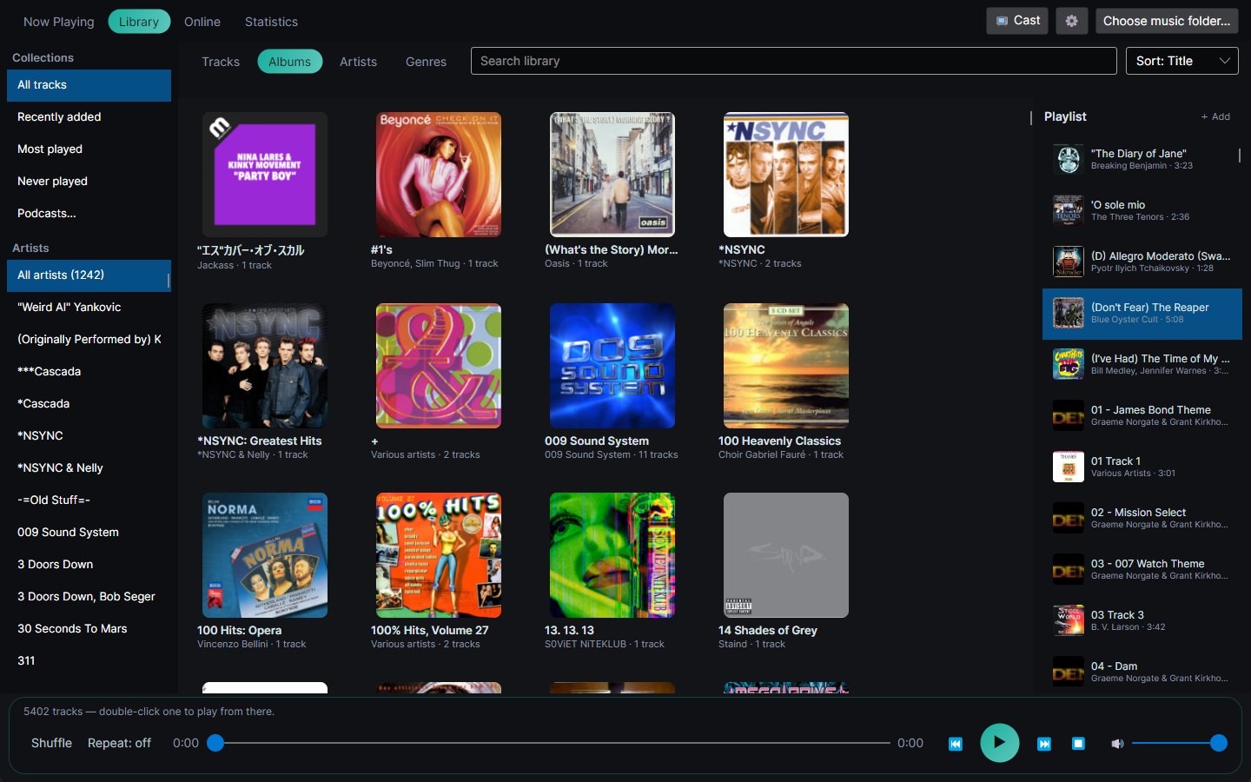
Task: Open 100 Hits: Opera album cover
Action: 265,555
